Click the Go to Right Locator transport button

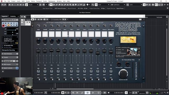pos(77,93)
